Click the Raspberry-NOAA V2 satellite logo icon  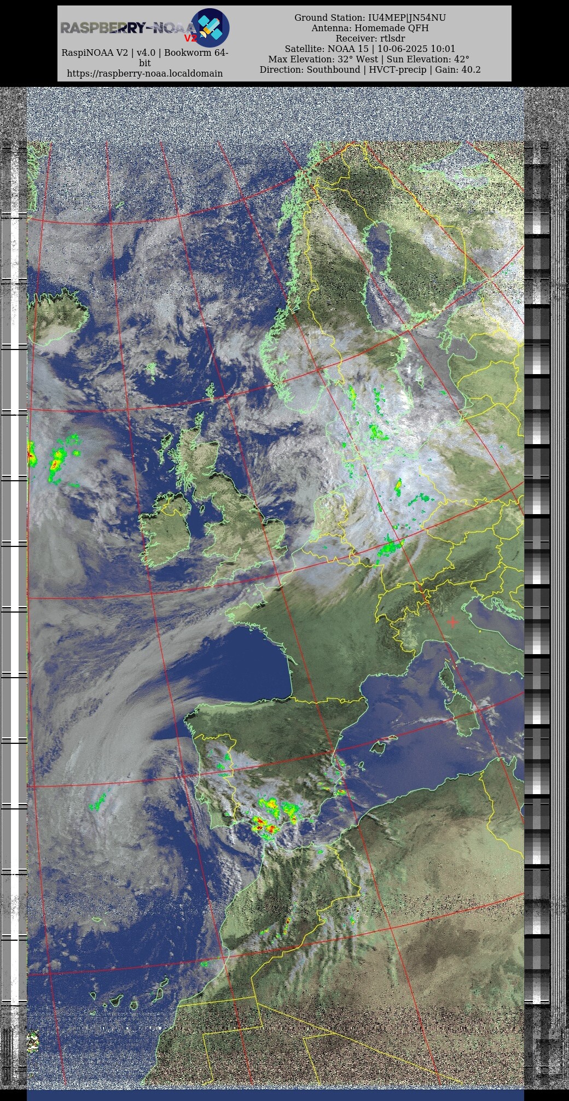coord(210,27)
